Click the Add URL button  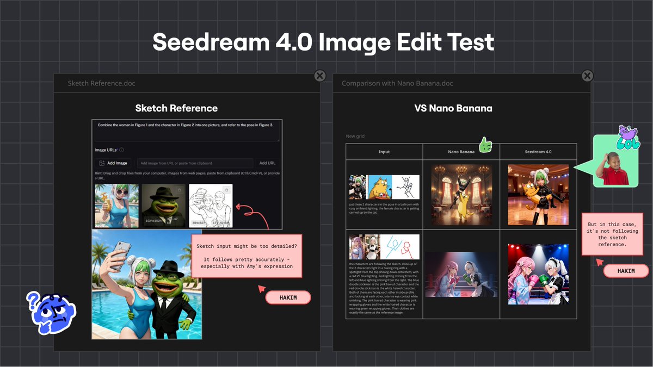tap(267, 163)
